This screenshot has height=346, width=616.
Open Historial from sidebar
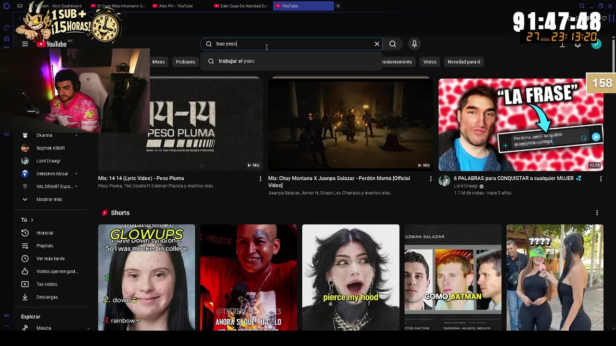click(x=51, y=233)
